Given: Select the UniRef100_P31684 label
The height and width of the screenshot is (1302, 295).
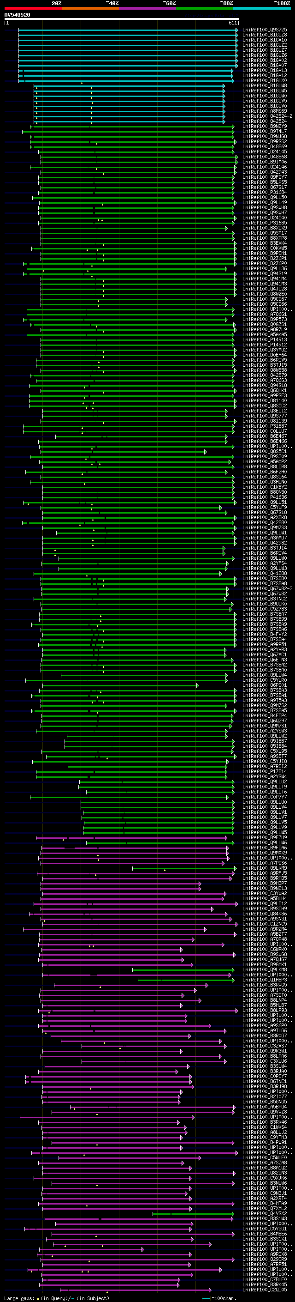Looking at the screenshot, I should pos(265,193).
